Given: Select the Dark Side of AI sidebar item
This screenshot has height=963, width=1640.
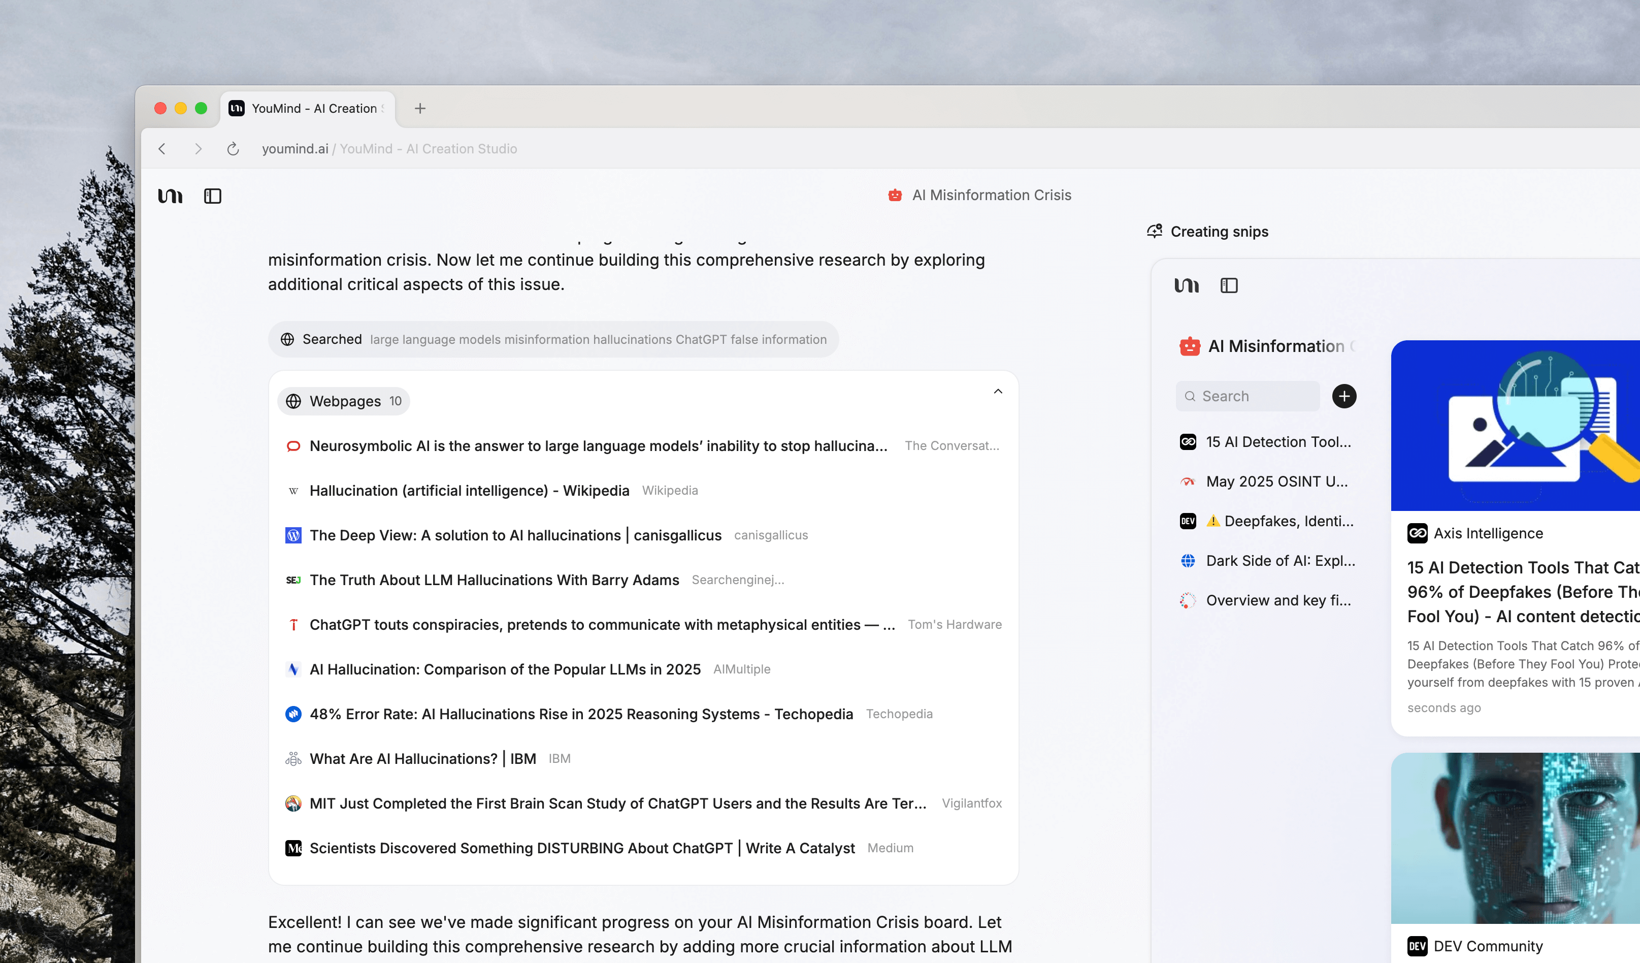Looking at the screenshot, I should pos(1280,561).
